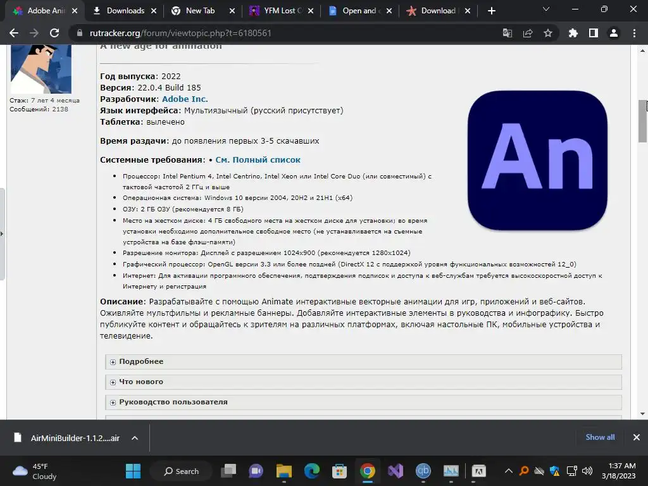
Task: Click the page vertical scrollbar thumb
Action: coord(643,121)
